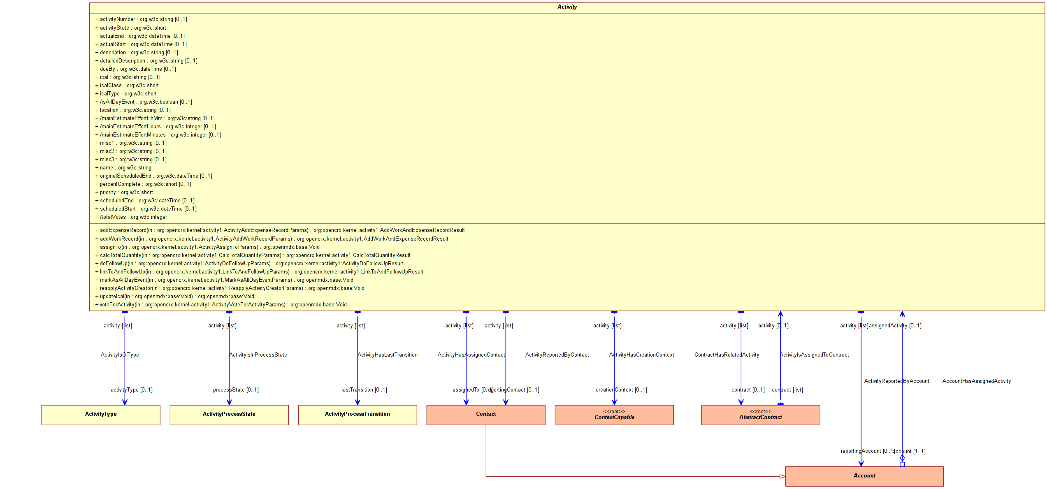The width and height of the screenshot is (1047, 489).
Task: Click the Activity class title header
Action: pos(567,7)
